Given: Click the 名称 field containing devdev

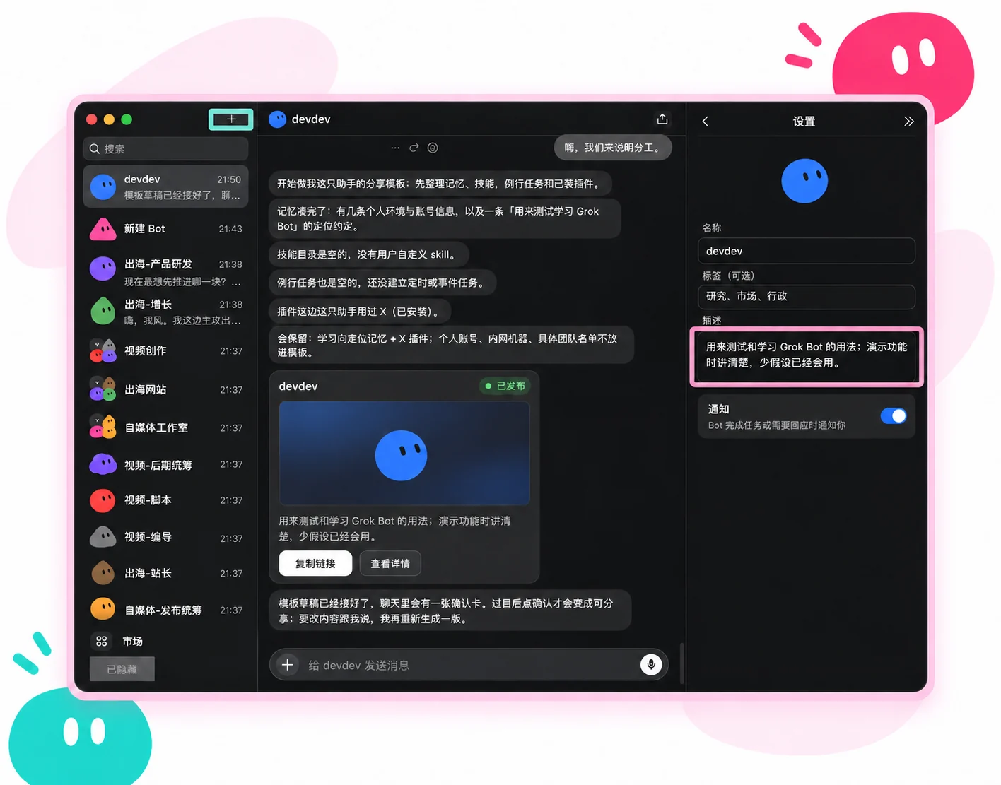Looking at the screenshot, I should (x=807, y=251).
